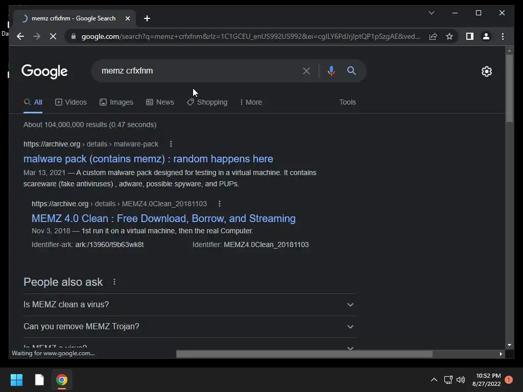The width and height of the screenshot is (523, 392).
Task: Open the white file icon on taskbar
Action: (39, 380)
